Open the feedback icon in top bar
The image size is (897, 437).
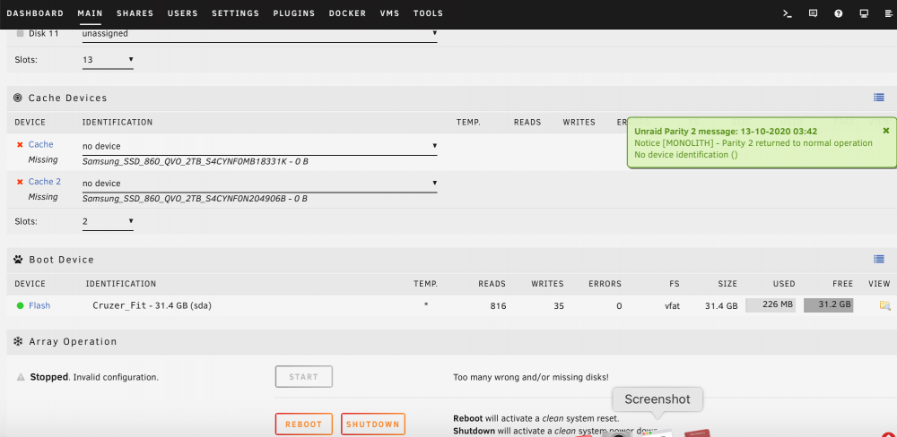813,13
